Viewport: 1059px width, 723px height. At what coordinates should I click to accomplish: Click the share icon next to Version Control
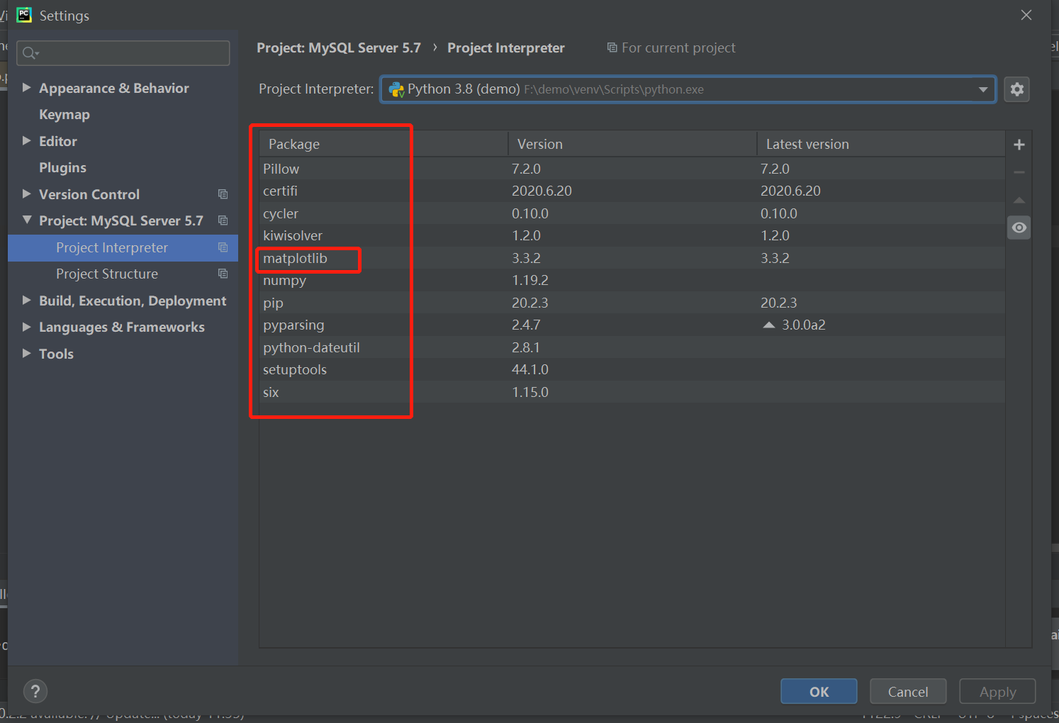click(223, 194)
